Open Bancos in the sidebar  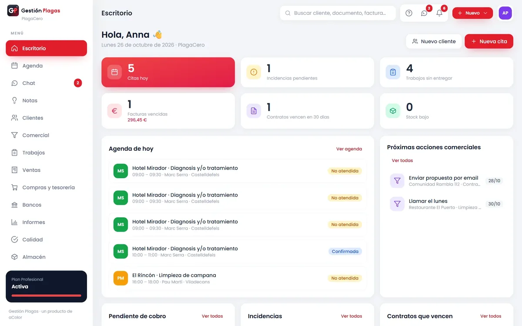pos(46,205)
